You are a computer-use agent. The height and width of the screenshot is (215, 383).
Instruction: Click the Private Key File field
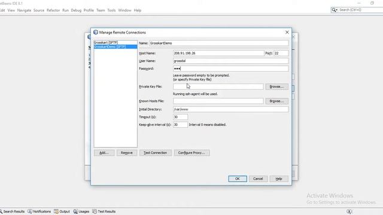coord(218,87)
